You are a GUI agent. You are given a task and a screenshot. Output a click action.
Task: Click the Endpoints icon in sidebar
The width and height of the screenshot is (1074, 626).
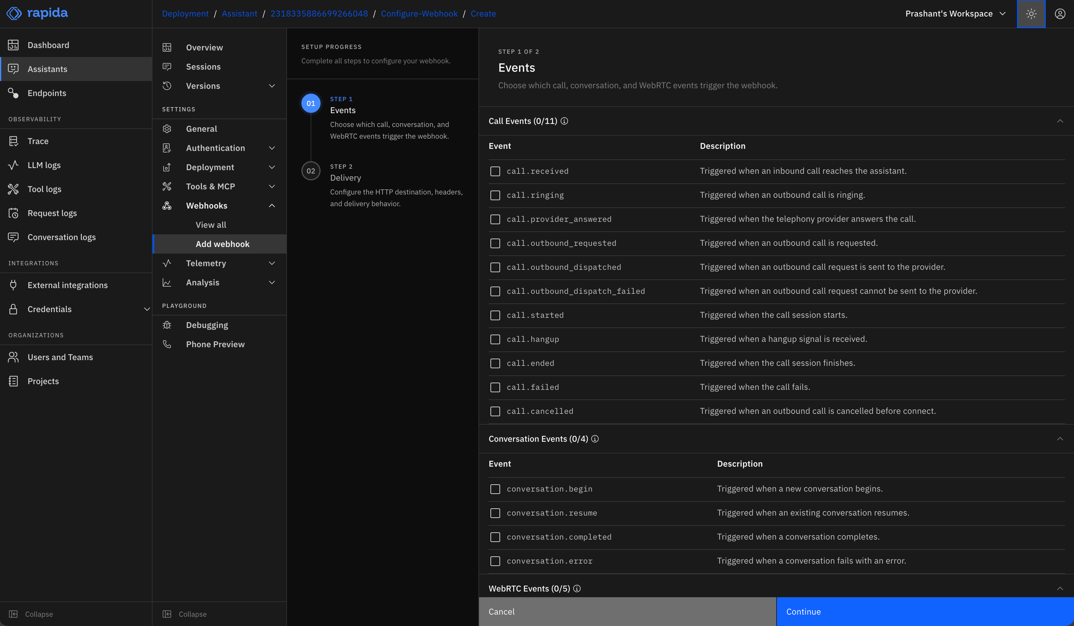[13, 93]
